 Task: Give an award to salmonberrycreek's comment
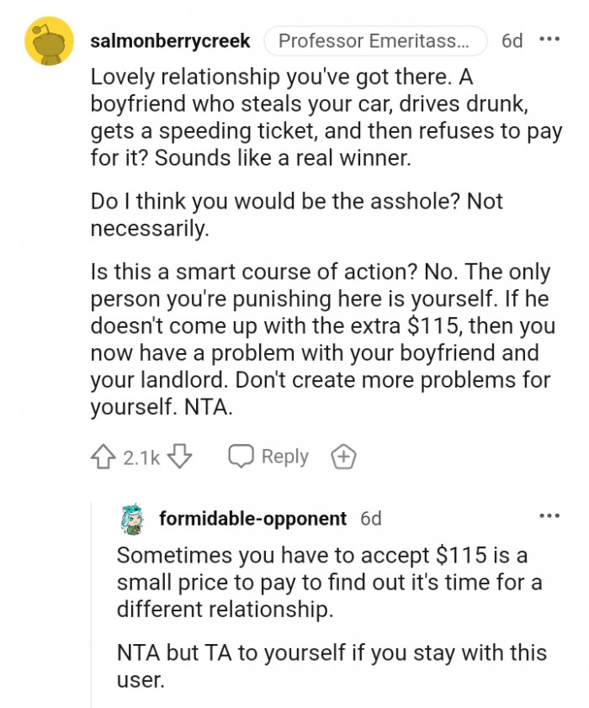point(343,457)
